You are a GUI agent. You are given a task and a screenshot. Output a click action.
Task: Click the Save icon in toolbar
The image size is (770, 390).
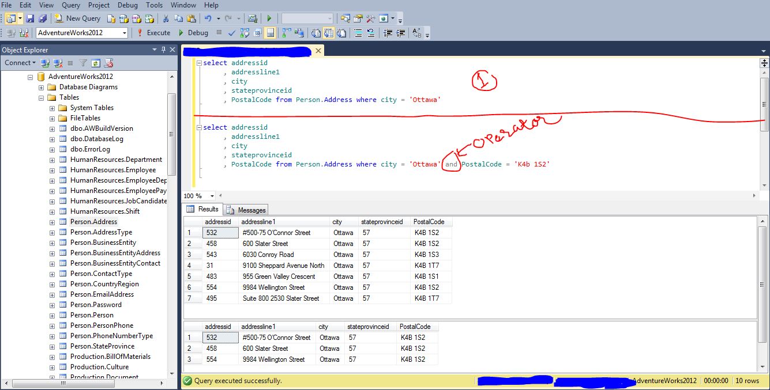pos(30,18)
